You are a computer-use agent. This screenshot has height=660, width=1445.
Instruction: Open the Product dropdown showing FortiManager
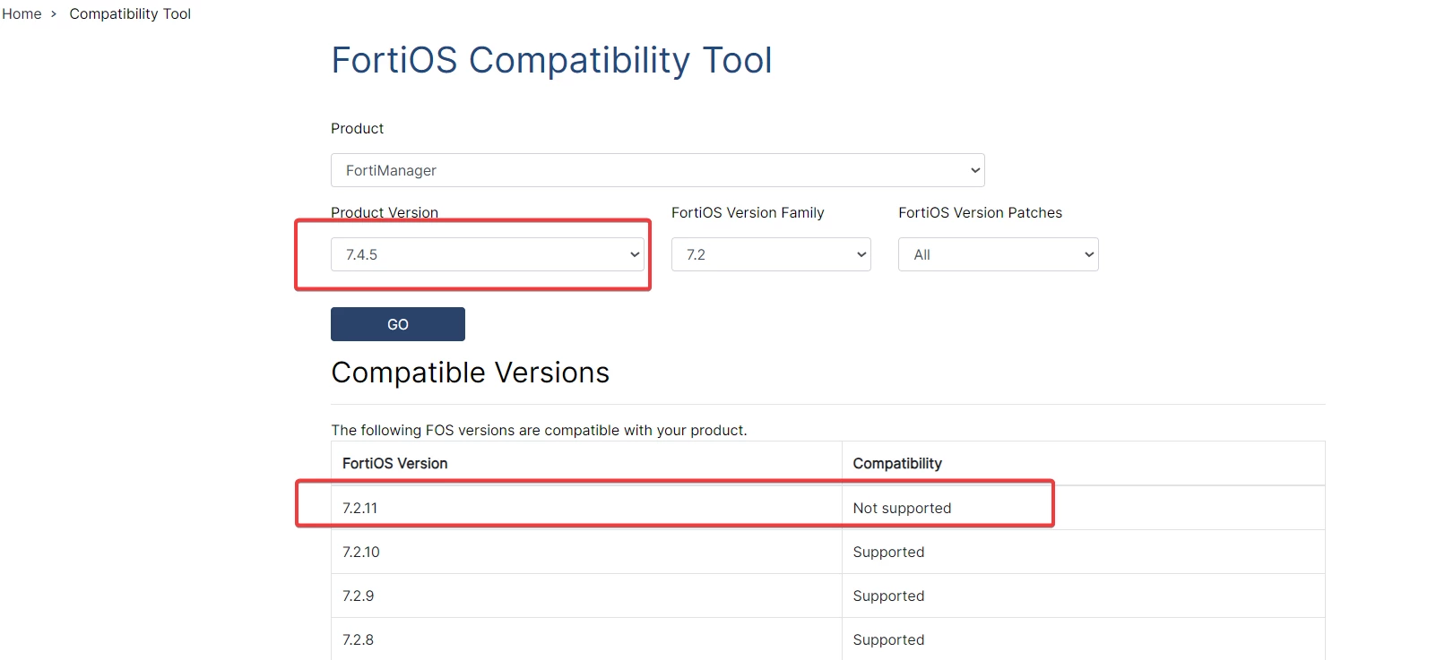point(657,170)
